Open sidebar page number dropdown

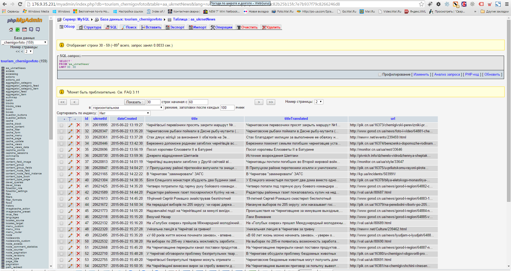[x=28, y=51]
